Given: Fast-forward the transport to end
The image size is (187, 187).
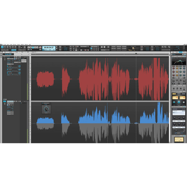Looking at the screenshot, I should click(x=37, y=47).
